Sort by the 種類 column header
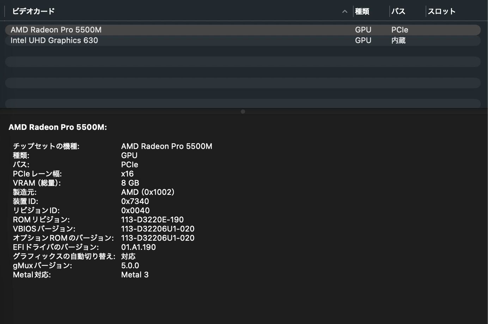This screenshot has height=324, width=488. pos(362,11)
